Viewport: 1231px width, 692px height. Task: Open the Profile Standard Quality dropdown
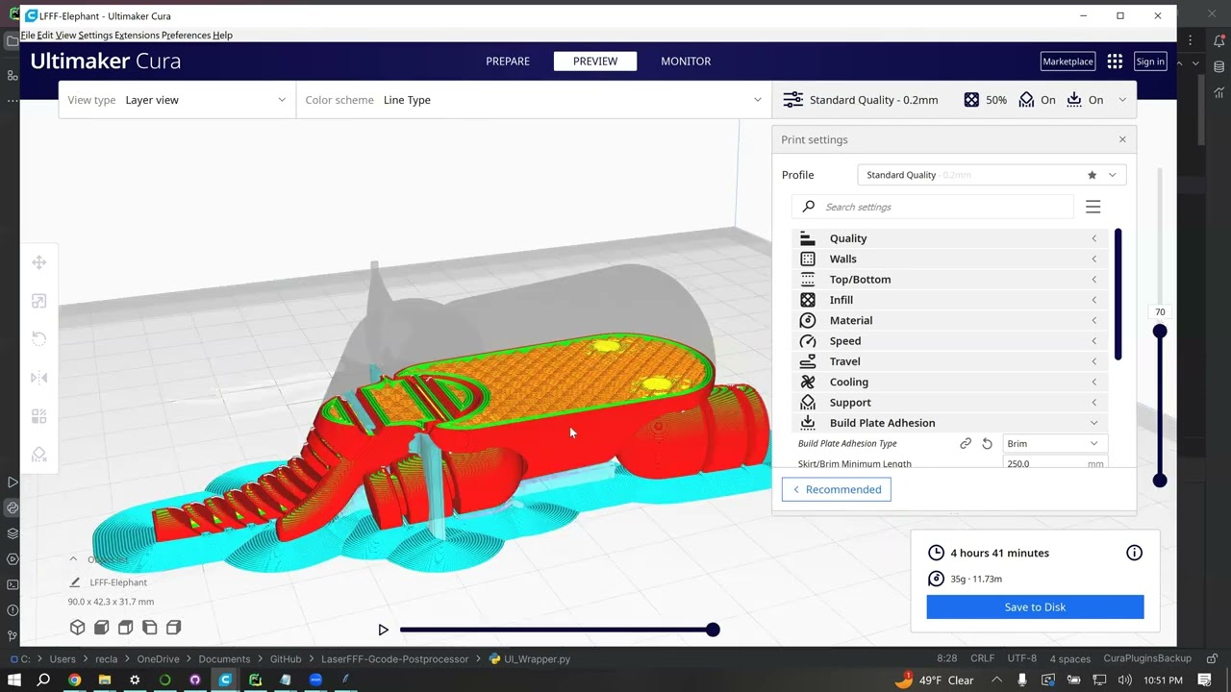(x=992, y=175)
